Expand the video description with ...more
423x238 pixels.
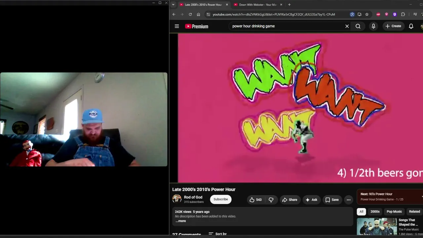(180, 221)
